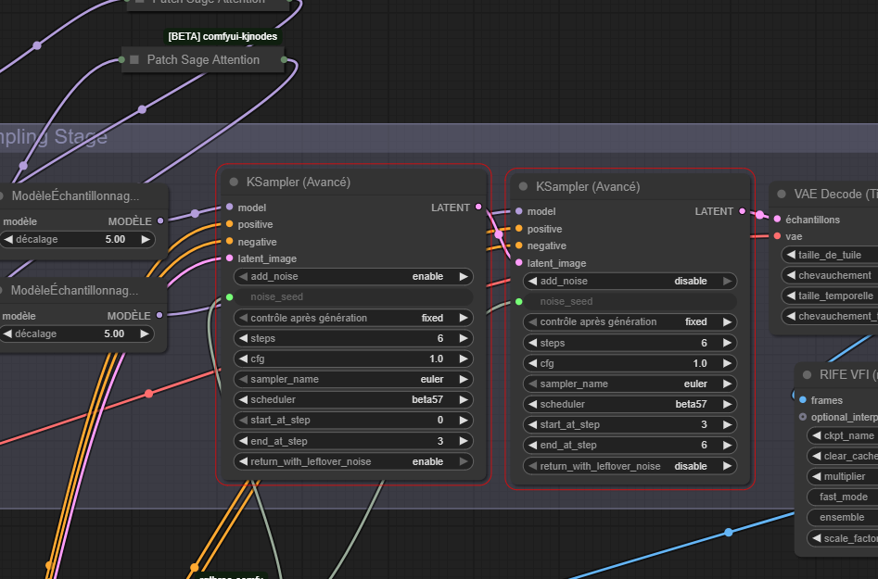Click the noise_seed field on the left KSampler
The width and height of the screenshot is (878, 579).
coord(353,297)
